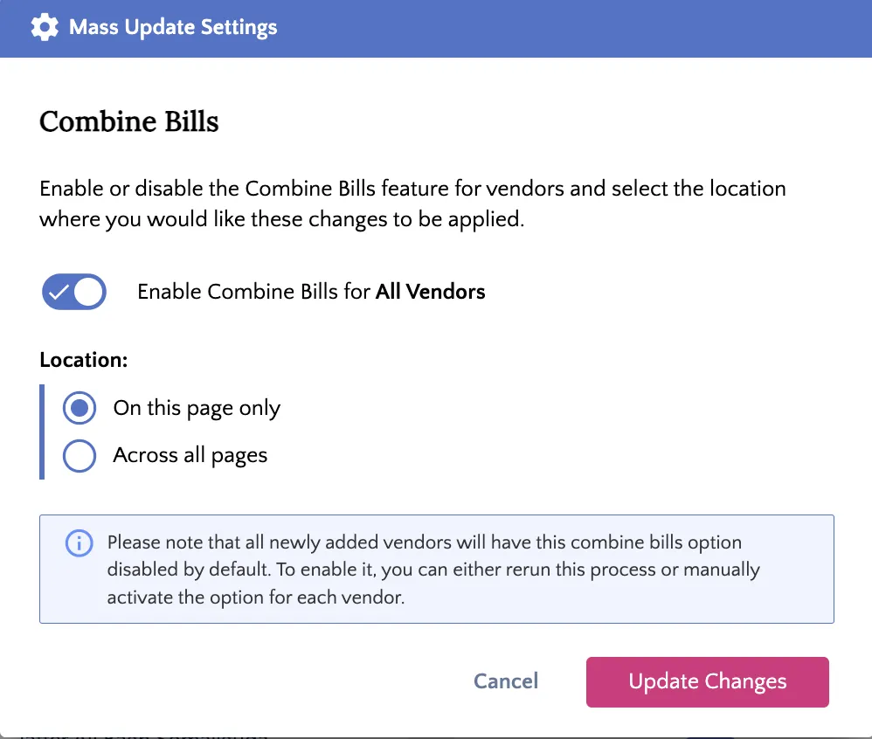Select the 'On this page only' radio button

(79, 408)
